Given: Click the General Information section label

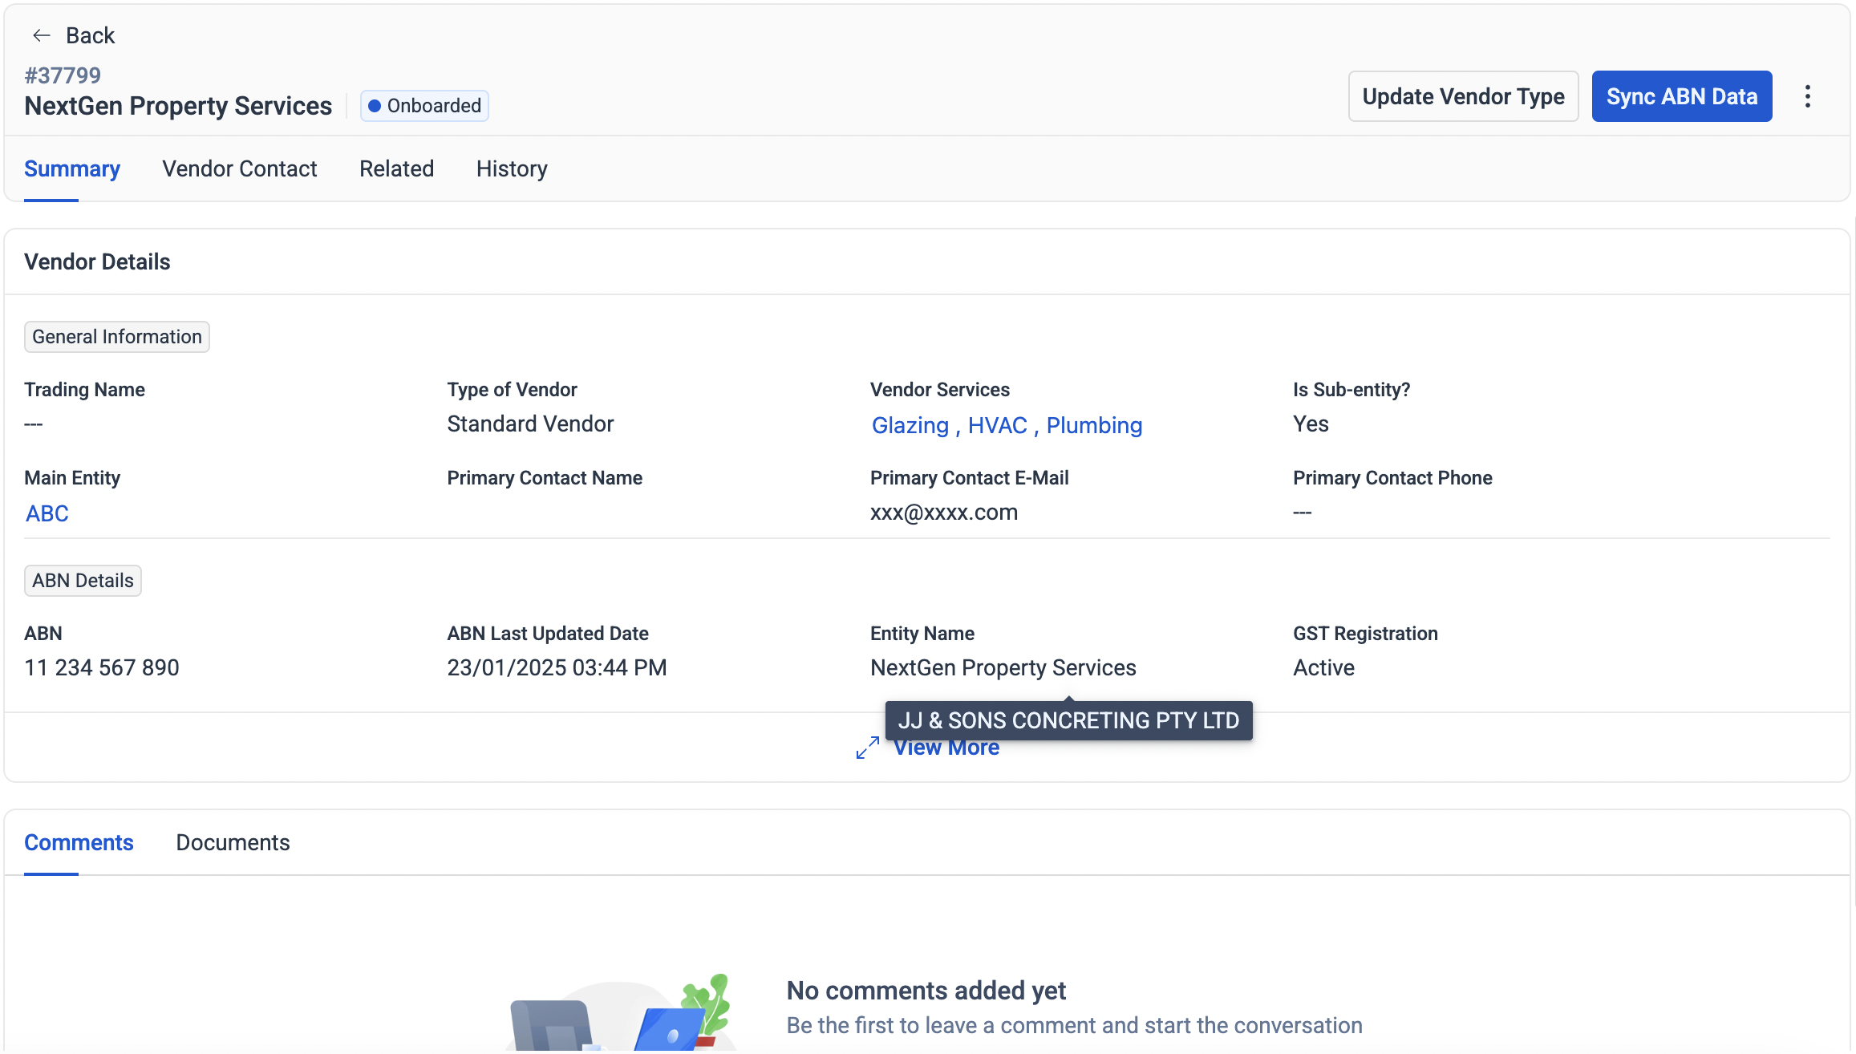Looking at the screenshot, I should click(x=117, y=337).
